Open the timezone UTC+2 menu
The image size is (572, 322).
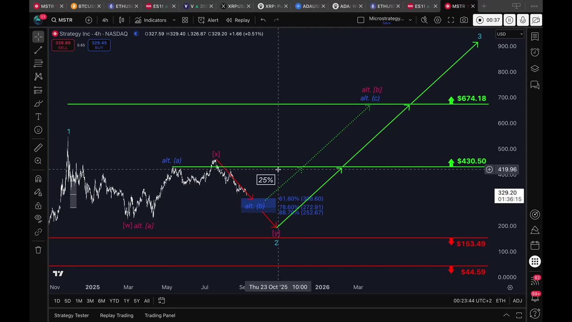tap(473, 301)
